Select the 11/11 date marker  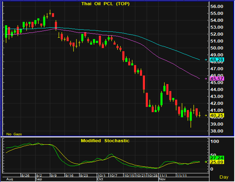[x=181, y=175]
